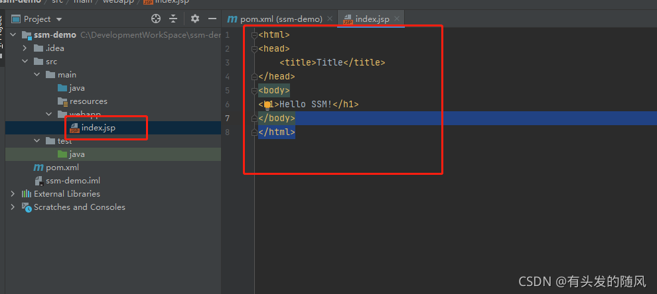Fold the <head> tag on line 2
The height and width of the screenshot is (294, 657).
[x=254, y=49]
